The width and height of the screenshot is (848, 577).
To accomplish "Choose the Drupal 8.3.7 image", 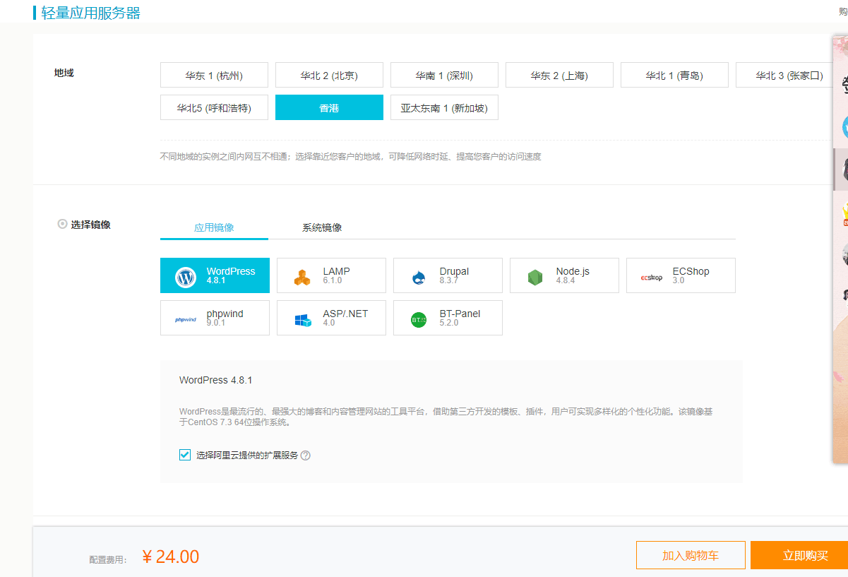I will pos(448,275).
